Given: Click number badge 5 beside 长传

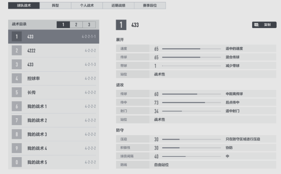Looking at the screenshot, I should click(x=16, y=93).
